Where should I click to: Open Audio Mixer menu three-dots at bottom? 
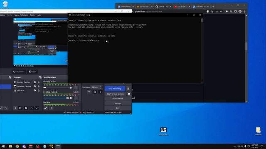(x=51, y=108)
